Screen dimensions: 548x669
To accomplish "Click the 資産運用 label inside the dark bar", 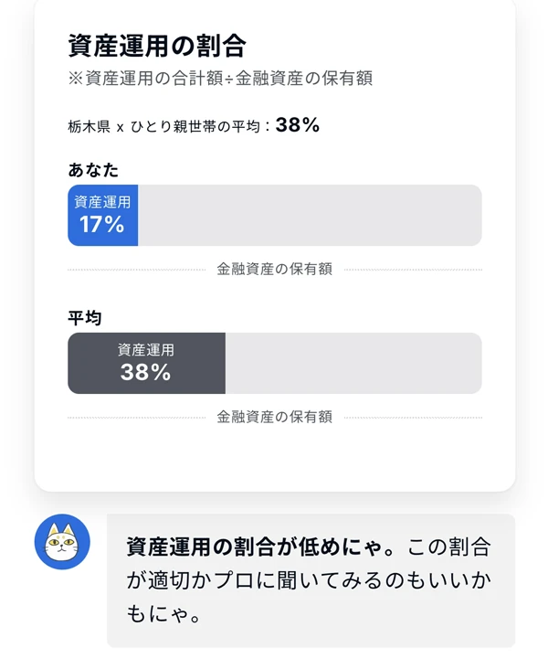I will (x=146, y=350).
